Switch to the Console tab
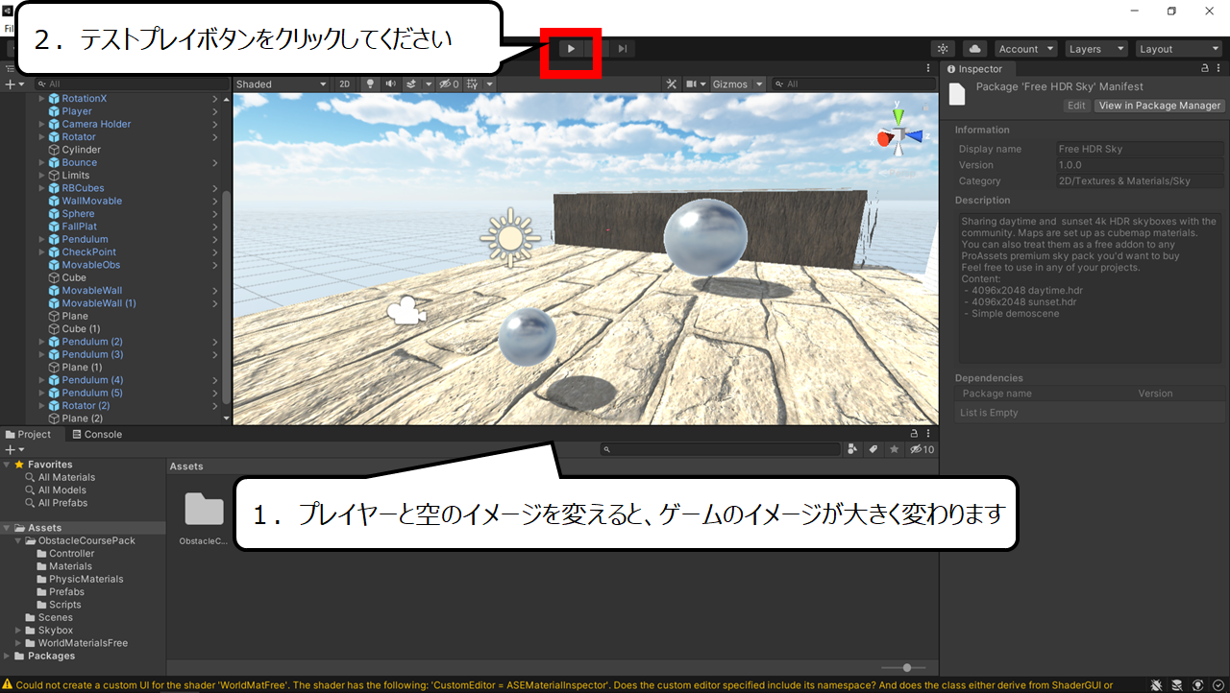 pos(97,435)
